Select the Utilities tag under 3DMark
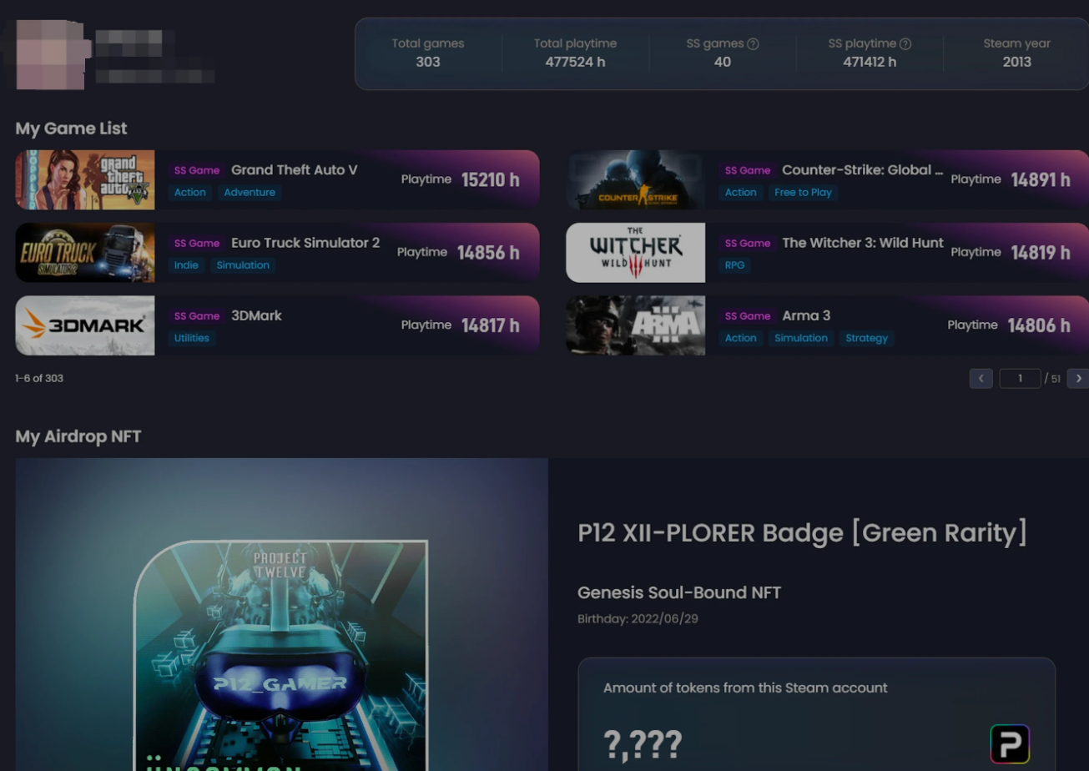1089x771 pixels. coord(192,338)
